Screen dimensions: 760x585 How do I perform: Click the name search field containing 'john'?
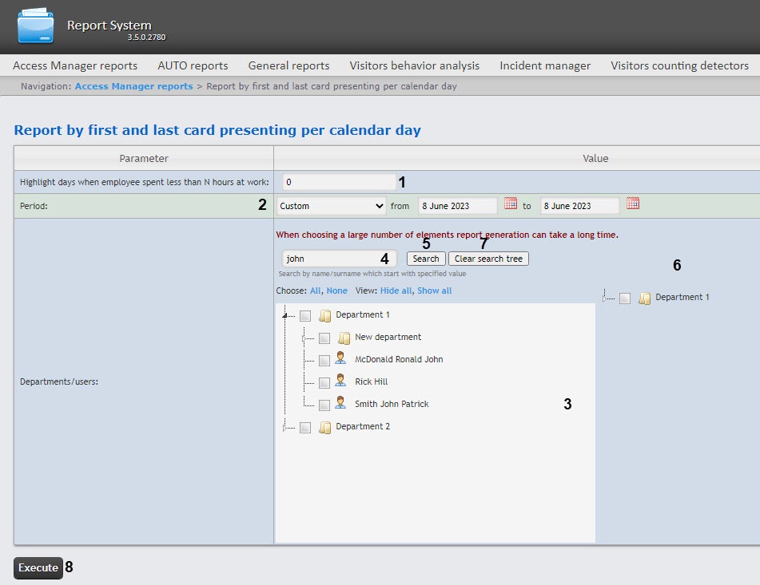tap(339, 259)
